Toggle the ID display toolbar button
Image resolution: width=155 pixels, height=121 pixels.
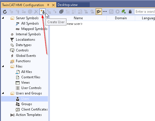pos(99,12)
